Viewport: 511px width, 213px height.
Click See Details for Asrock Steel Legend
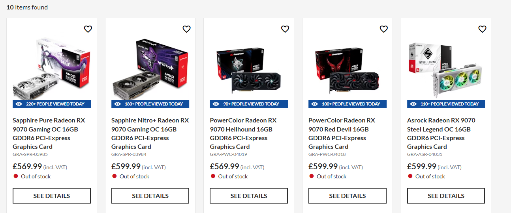coord(446,196)
